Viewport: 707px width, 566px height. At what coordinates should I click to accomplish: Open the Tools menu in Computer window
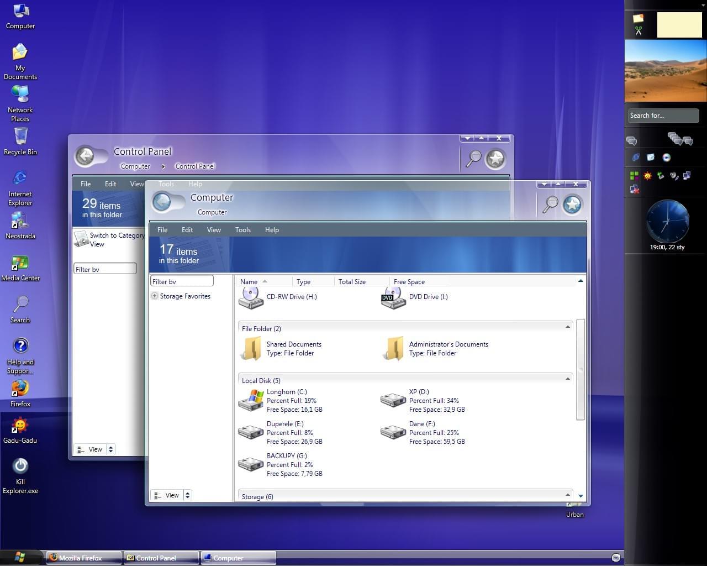click(242, 230)
